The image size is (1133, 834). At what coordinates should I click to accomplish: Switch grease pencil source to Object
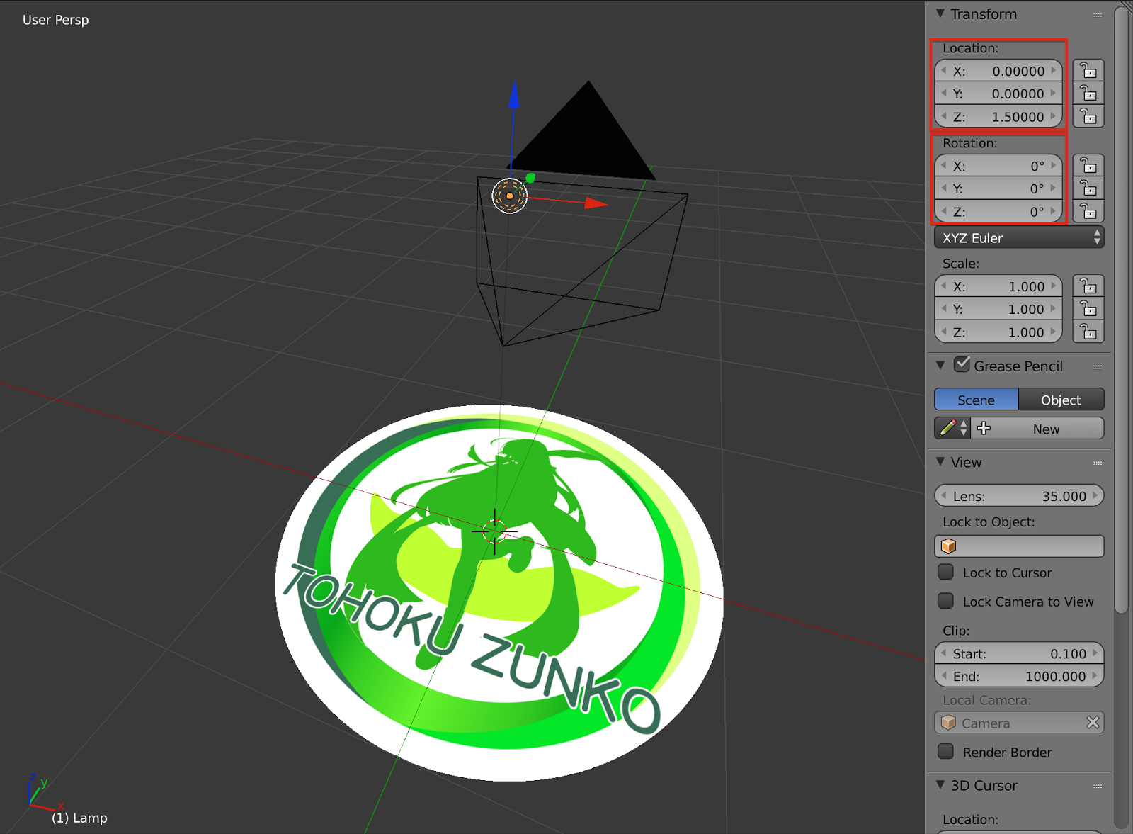1061,400
